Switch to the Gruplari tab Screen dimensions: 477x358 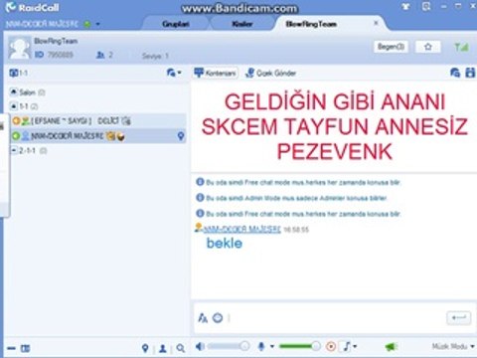[176, 24]
